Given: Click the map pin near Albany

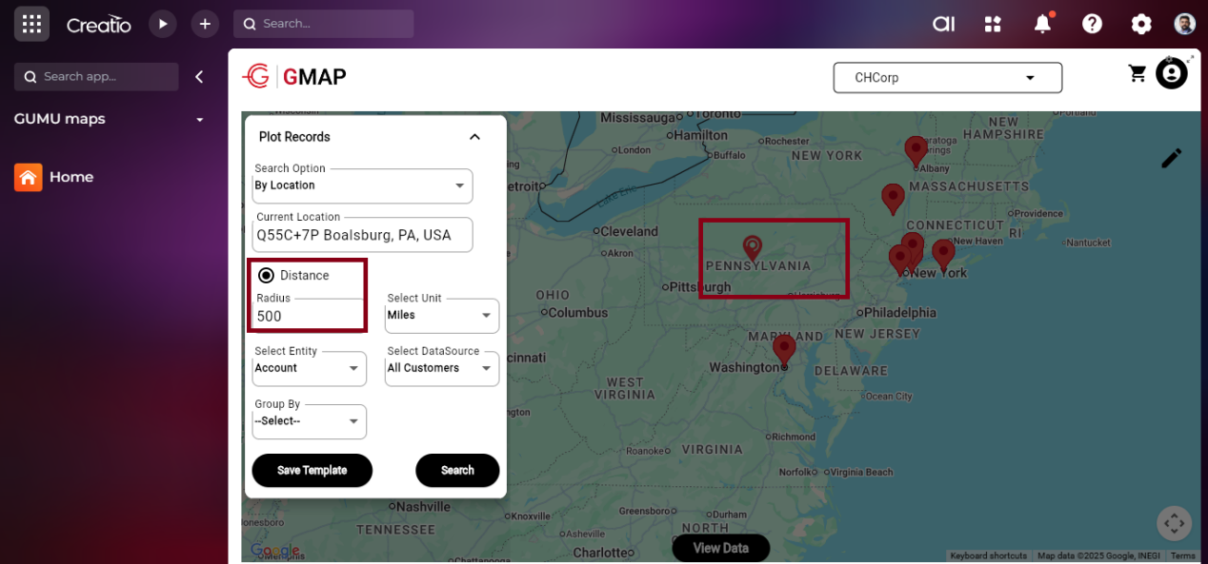Looking at the screenshot, I should click(x=916, y=151).
